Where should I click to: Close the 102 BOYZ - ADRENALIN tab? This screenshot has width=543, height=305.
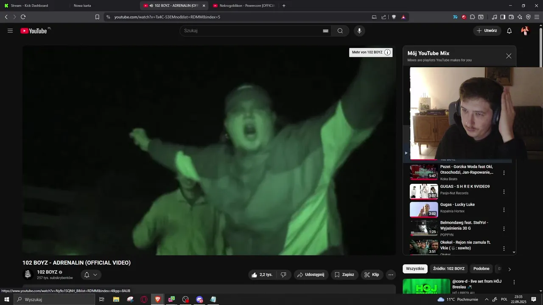tap(204, 6)
